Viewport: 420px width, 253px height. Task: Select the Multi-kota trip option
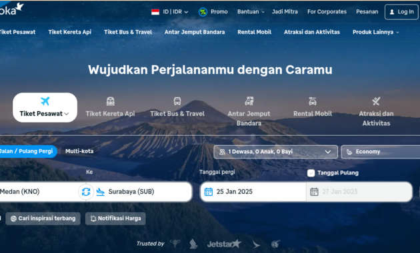click(79, 151)
